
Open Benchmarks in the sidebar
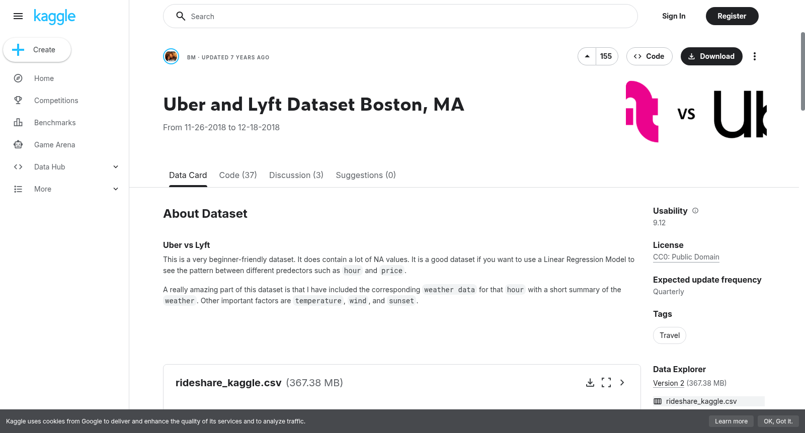click(55, 123)
